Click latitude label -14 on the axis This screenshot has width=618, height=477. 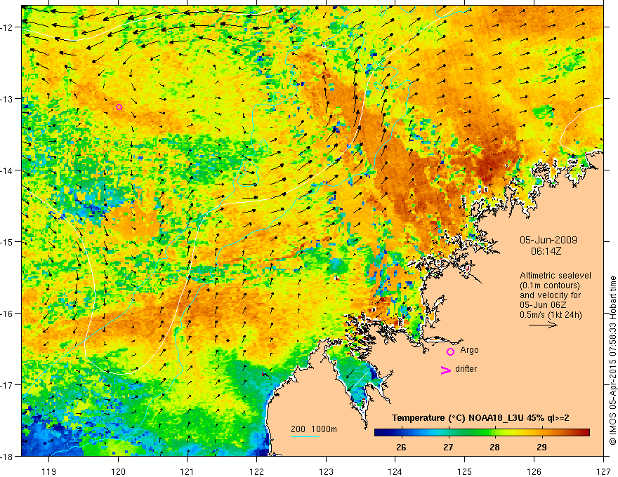pos(7,170)
